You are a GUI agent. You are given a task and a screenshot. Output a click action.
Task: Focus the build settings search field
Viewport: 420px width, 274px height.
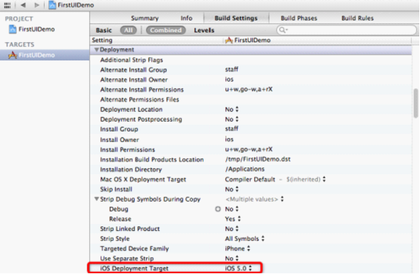pyautogui.click(x=347, y=30)
